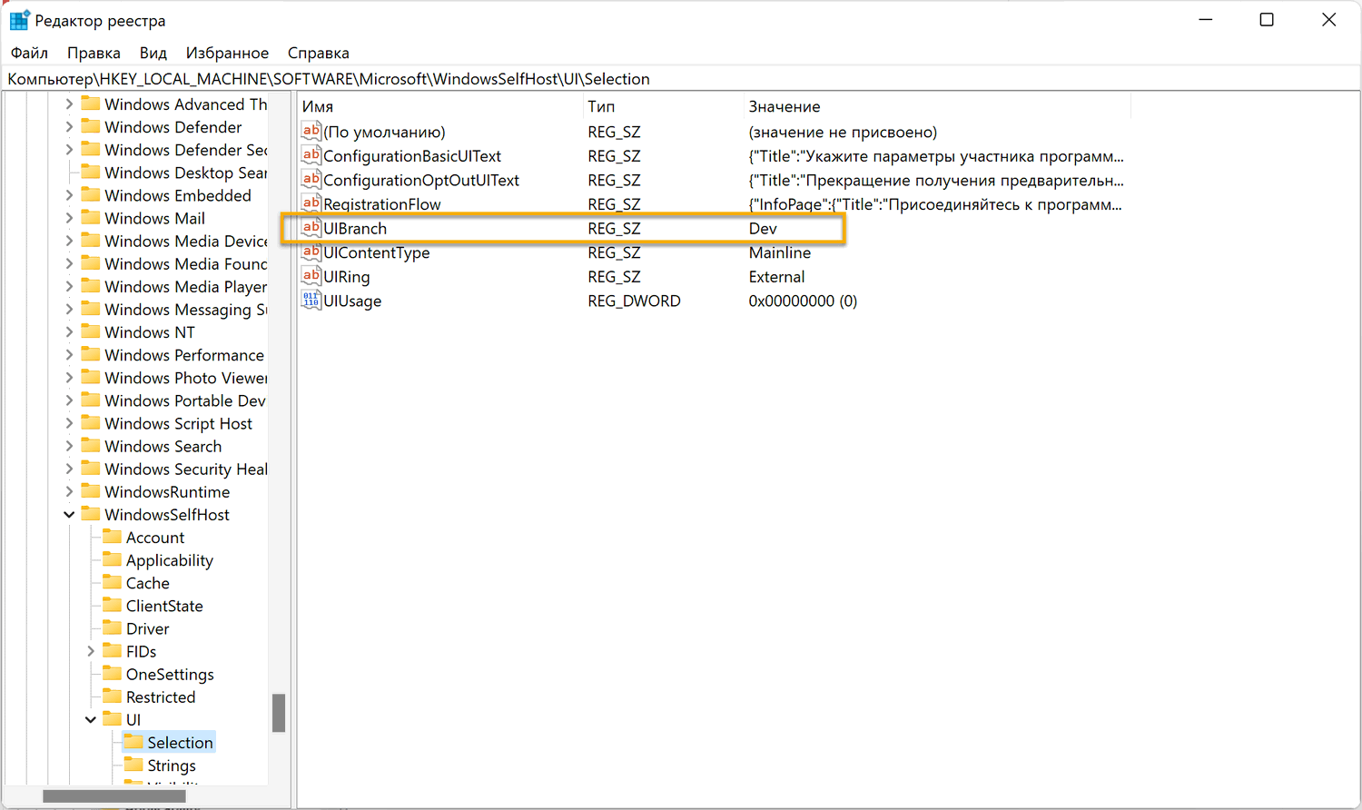Expand the Windows Mail tree node
Viewport: 1362px width, 810px height.
pyautogui.click(x=69, y=218)
